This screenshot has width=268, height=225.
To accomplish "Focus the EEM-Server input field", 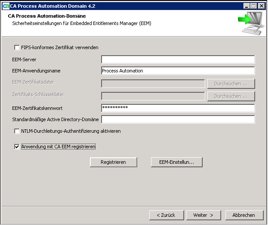I will pyautogui.click(x=178, y=59).
